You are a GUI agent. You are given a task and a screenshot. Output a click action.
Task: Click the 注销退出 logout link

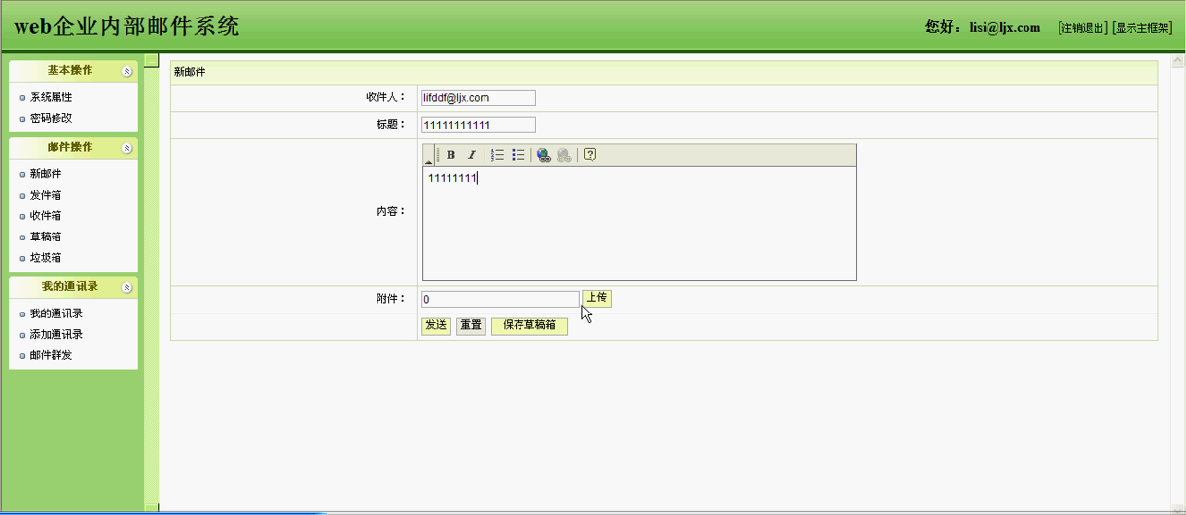coord(1083,28)
